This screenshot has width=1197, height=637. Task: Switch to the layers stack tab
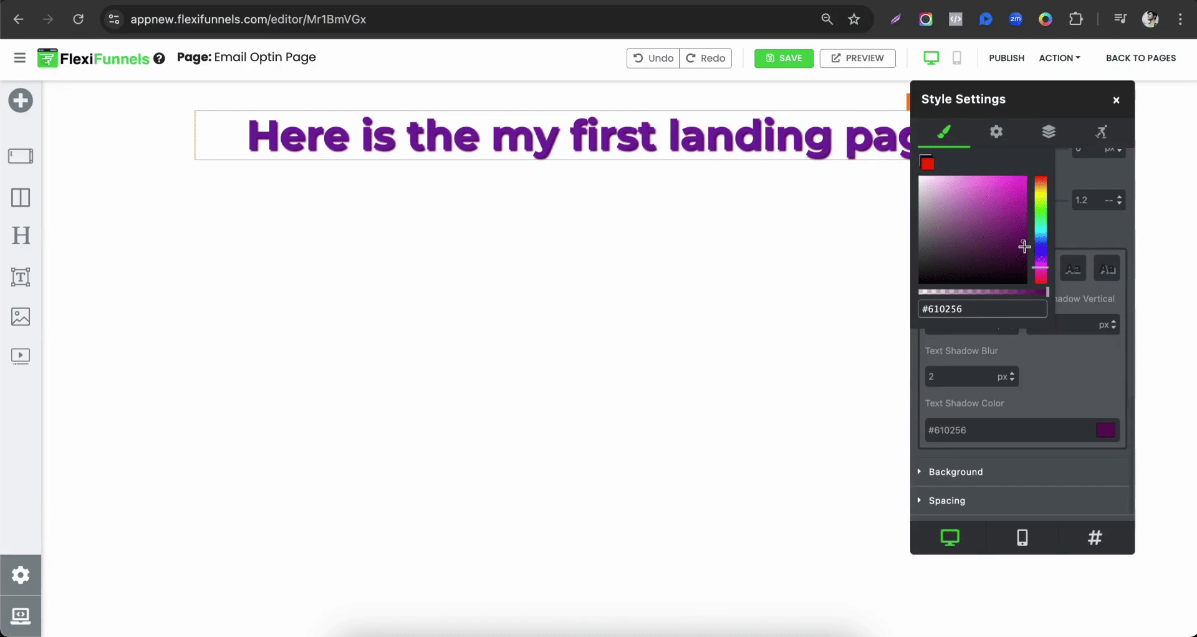tap(1049, 132)
